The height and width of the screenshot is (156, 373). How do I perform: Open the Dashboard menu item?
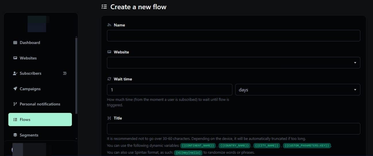(x=30, y=43)
